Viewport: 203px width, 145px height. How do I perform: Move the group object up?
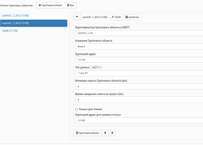pyautogui.click(x=105, y=133)
